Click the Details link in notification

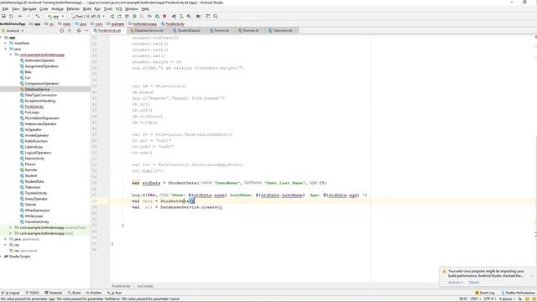pos(474,283)
